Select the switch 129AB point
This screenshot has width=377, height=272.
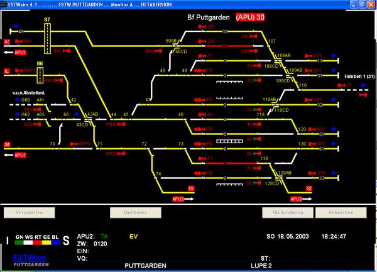(285, 173)
